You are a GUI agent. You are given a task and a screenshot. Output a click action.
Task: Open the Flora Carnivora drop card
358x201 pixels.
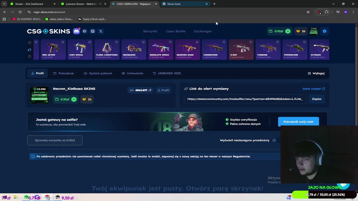[x=107, y=49]
